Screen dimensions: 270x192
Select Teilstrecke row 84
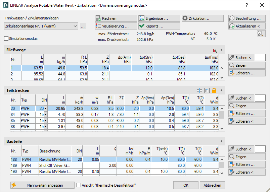pos(115,115)
